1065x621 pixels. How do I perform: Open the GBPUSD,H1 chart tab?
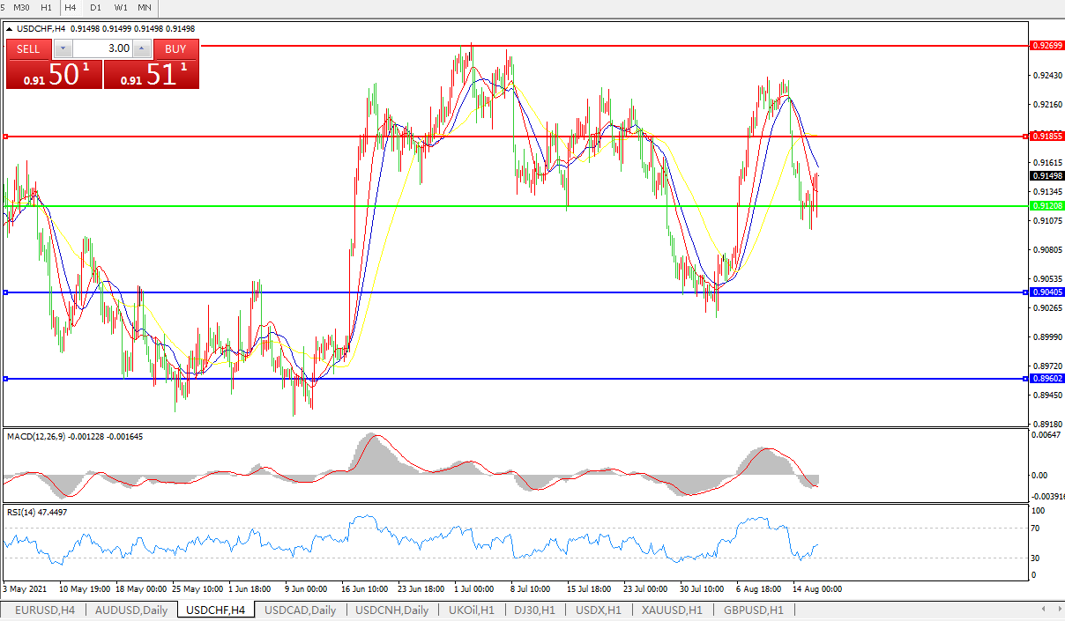[753, 610]
